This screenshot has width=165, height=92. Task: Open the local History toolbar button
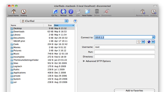coord(23,13)
